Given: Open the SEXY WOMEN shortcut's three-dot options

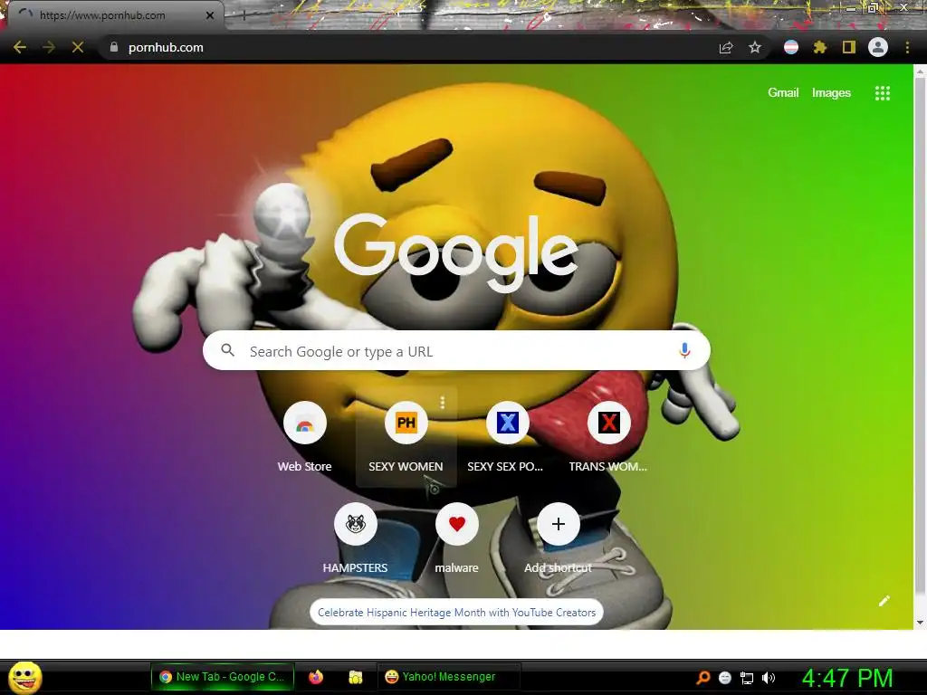Looking at the screenshot, I should click(442, 403).
